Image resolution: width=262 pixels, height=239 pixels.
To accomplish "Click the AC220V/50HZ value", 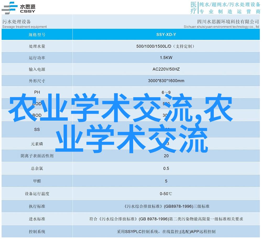I will point(166,69).
